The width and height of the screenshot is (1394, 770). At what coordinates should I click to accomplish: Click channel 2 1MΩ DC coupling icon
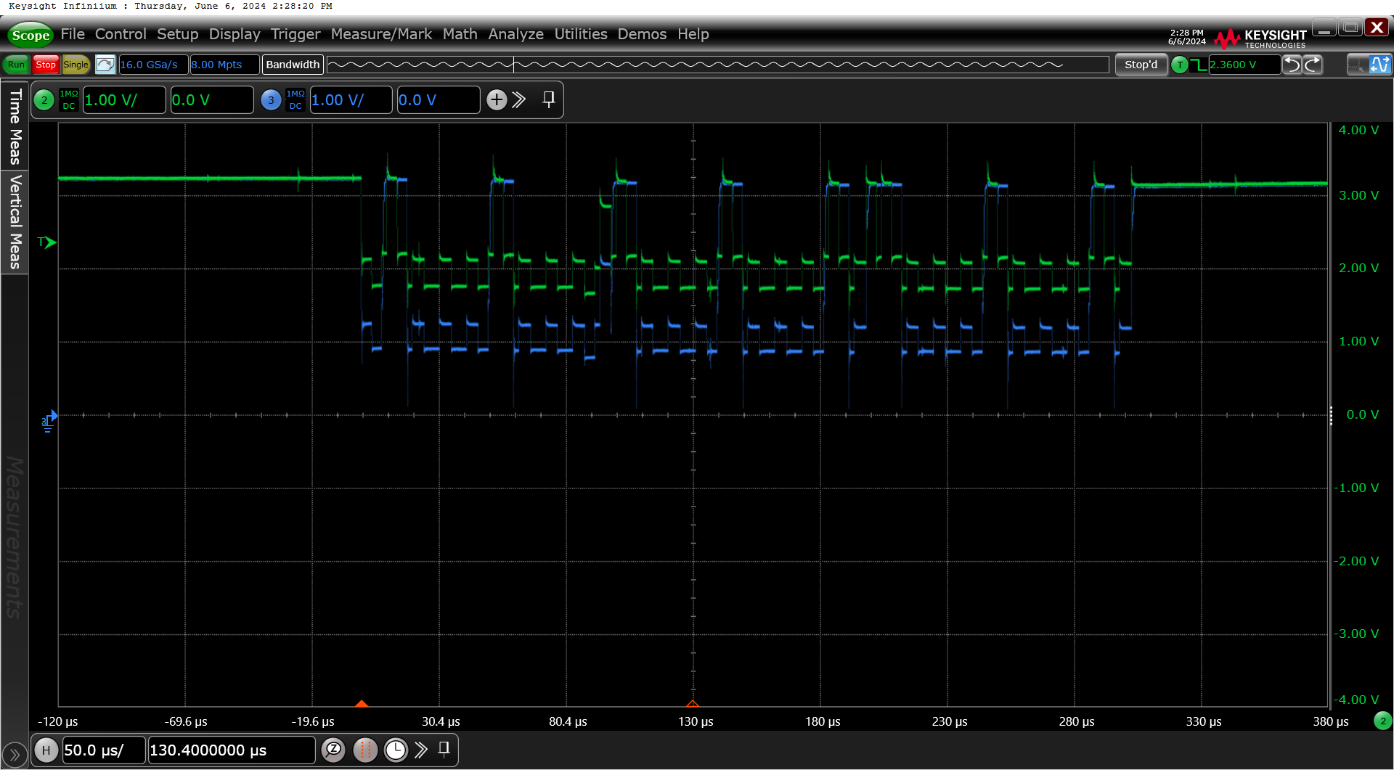[x=69, y=100]
